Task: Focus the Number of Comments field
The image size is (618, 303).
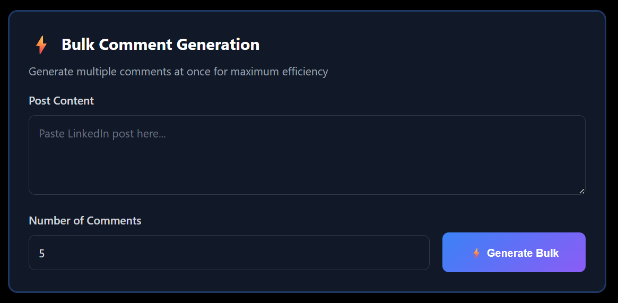Action: click(229, 253)
